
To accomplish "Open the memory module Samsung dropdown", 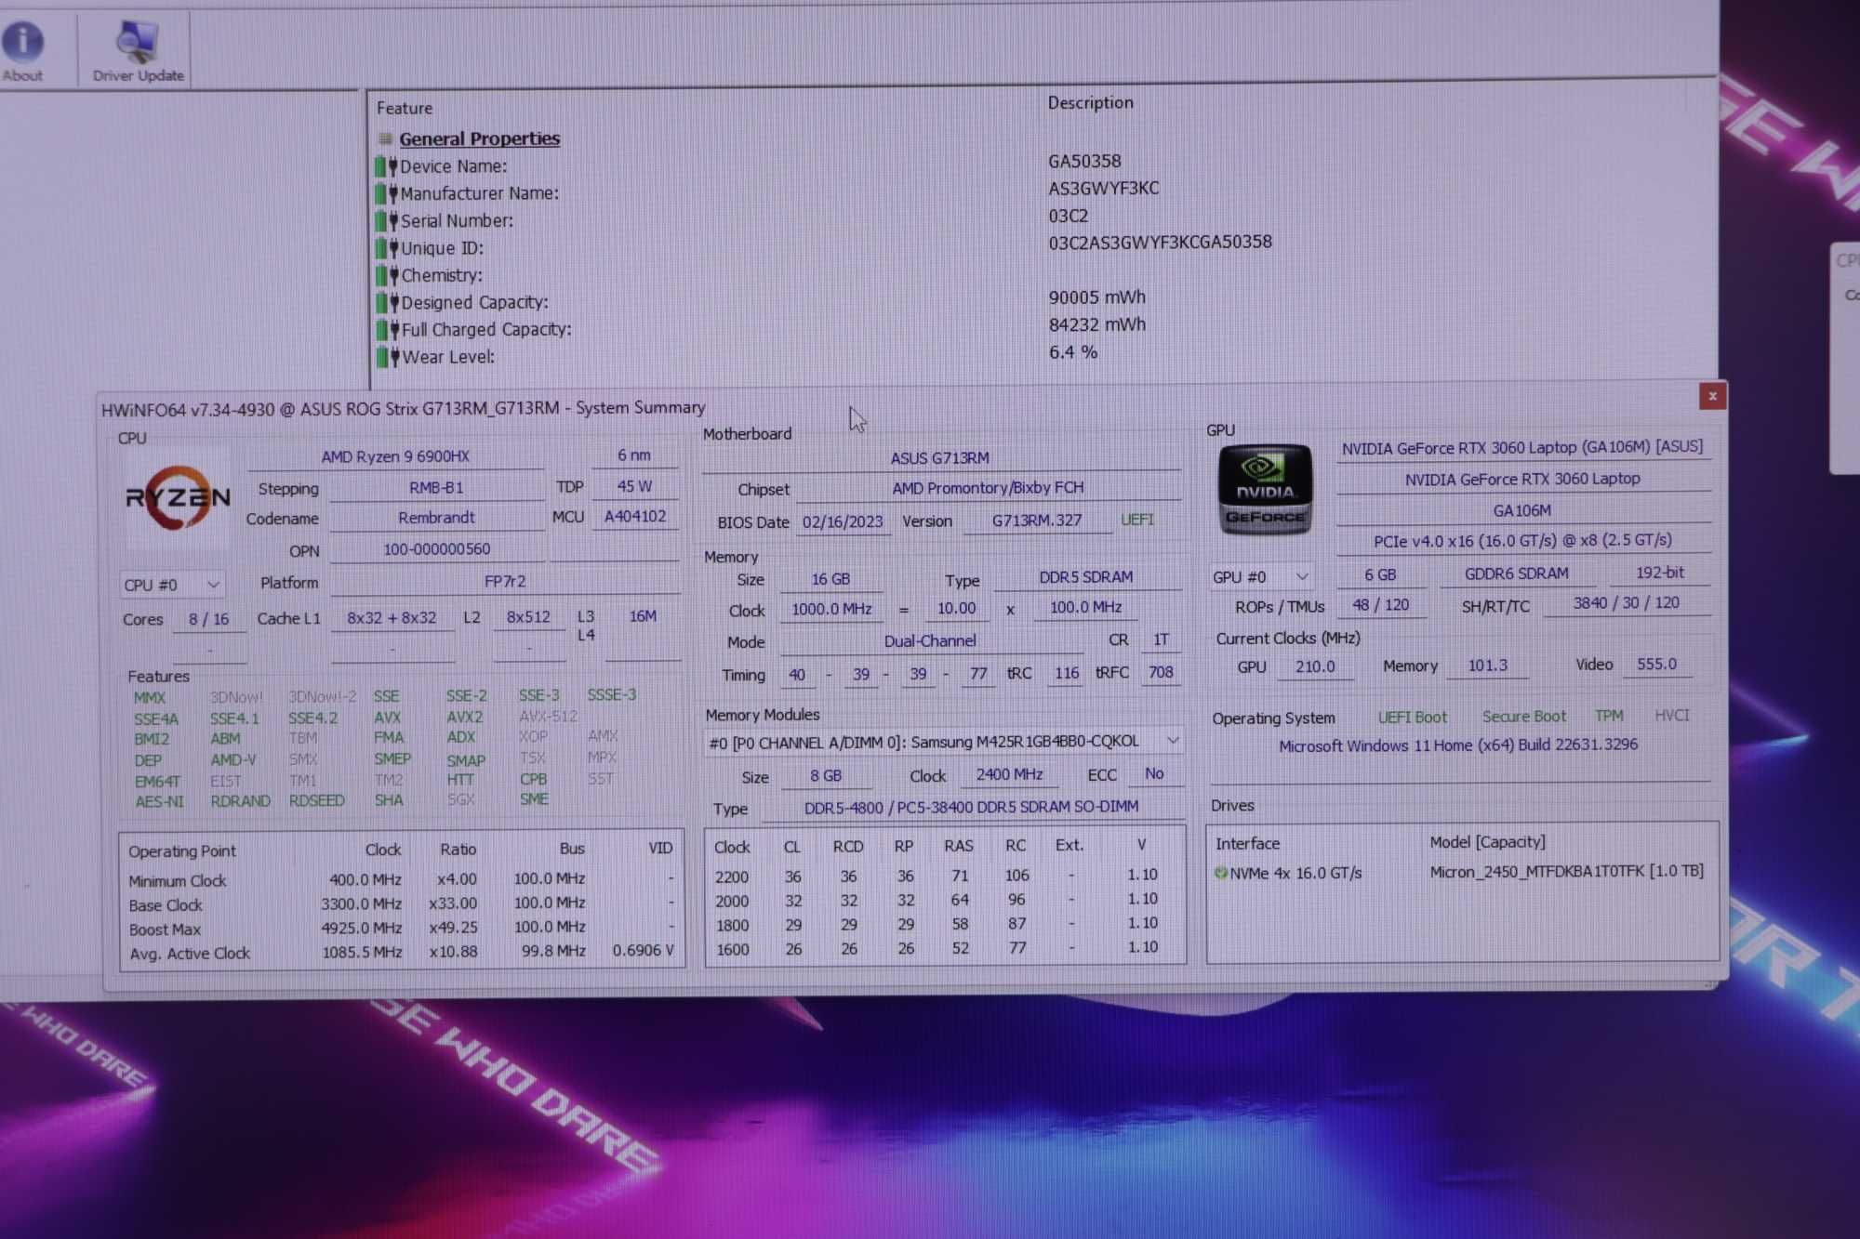I will 943,742.
